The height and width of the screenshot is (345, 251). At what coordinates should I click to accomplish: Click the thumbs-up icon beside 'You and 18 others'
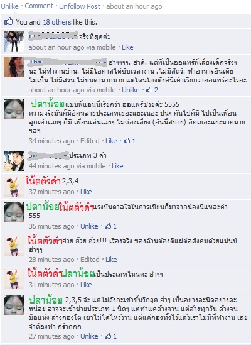pyautogui.click(x=9, y=21)
